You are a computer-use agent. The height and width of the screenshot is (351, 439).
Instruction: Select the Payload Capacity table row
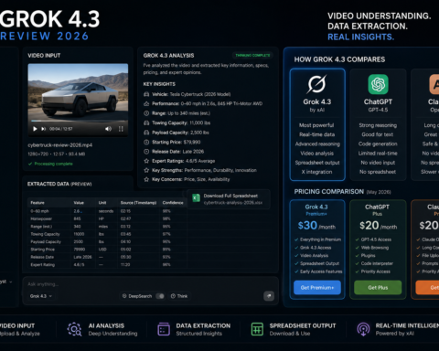coord(107,241)
